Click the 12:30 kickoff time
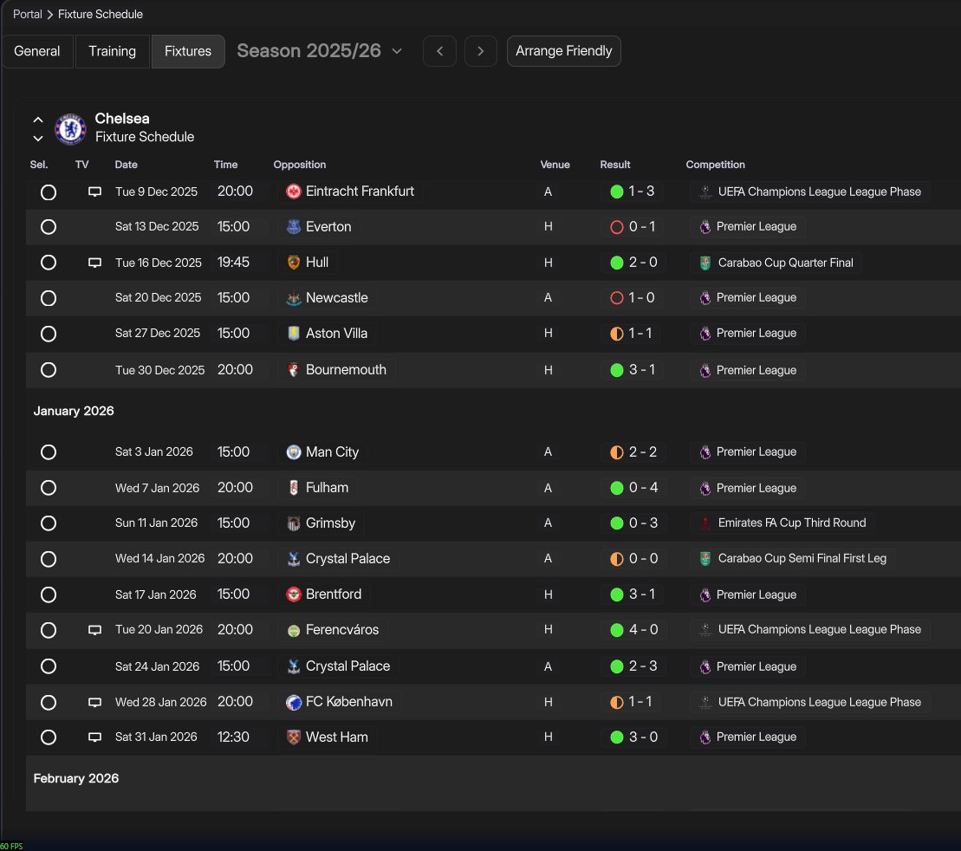 [233, 737]
